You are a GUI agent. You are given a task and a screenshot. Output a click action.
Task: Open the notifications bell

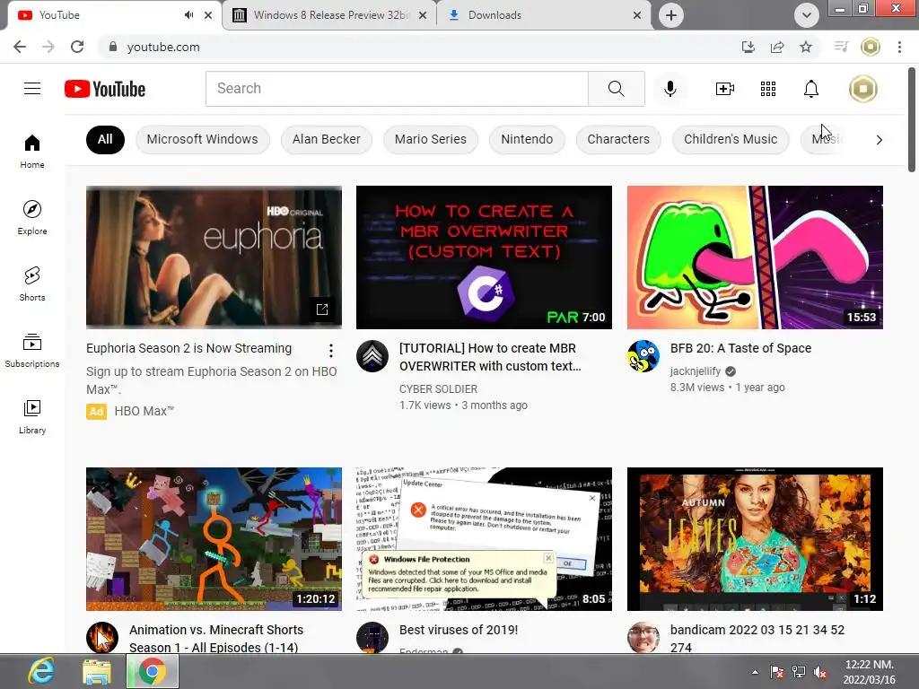(811, 89)
